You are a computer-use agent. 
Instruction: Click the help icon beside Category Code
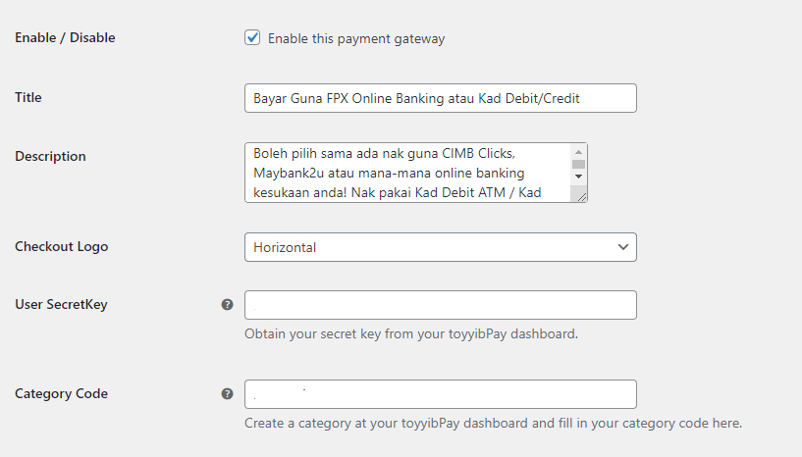[227, 394]
